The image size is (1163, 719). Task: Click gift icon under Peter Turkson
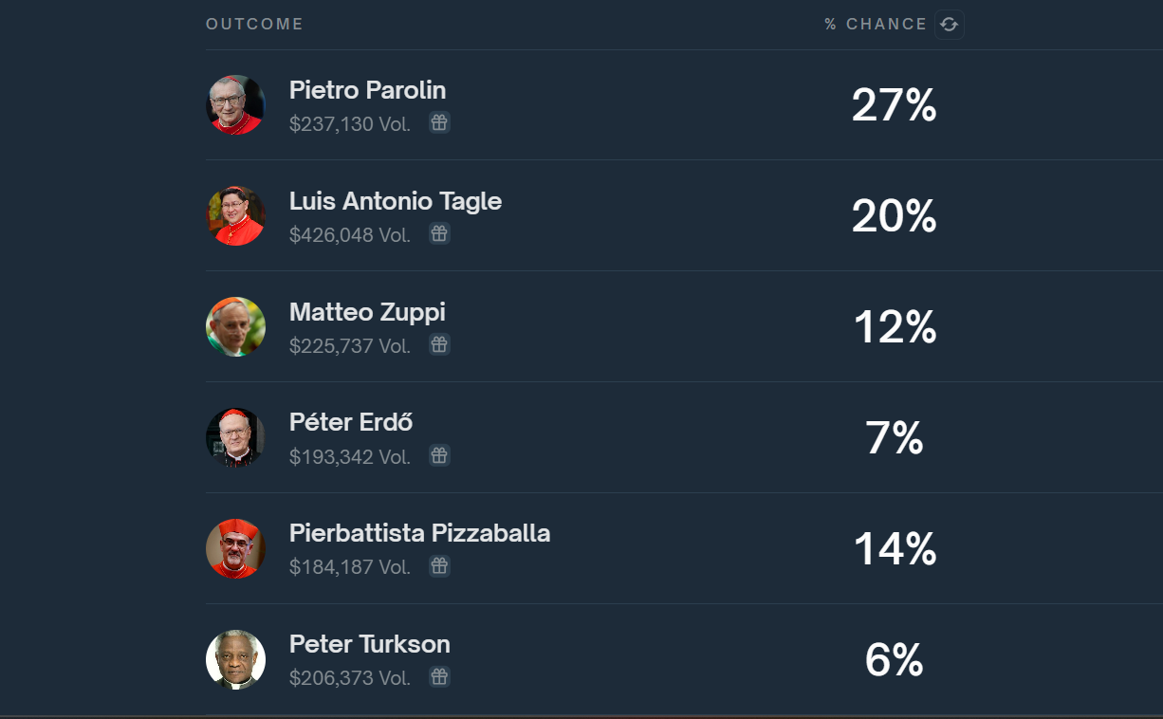439,677
